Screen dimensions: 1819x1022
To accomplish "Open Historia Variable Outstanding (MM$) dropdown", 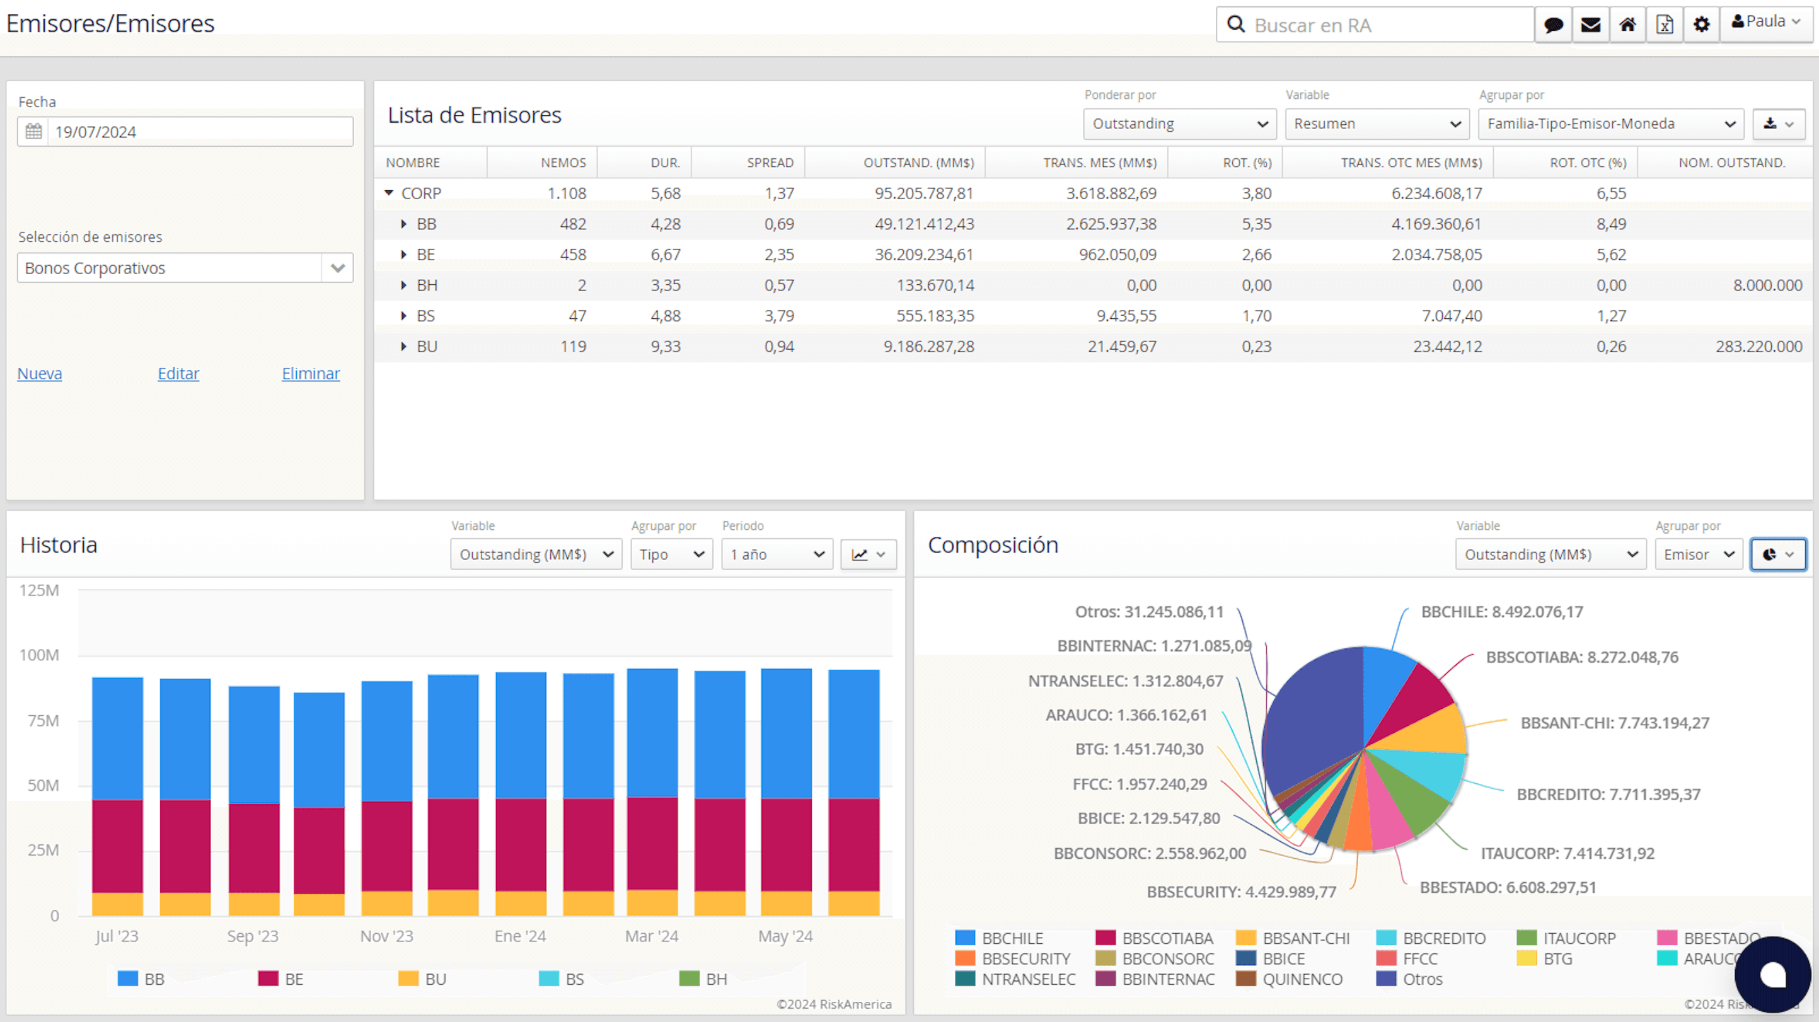I will pyautogui.click(x=536, y=554).
